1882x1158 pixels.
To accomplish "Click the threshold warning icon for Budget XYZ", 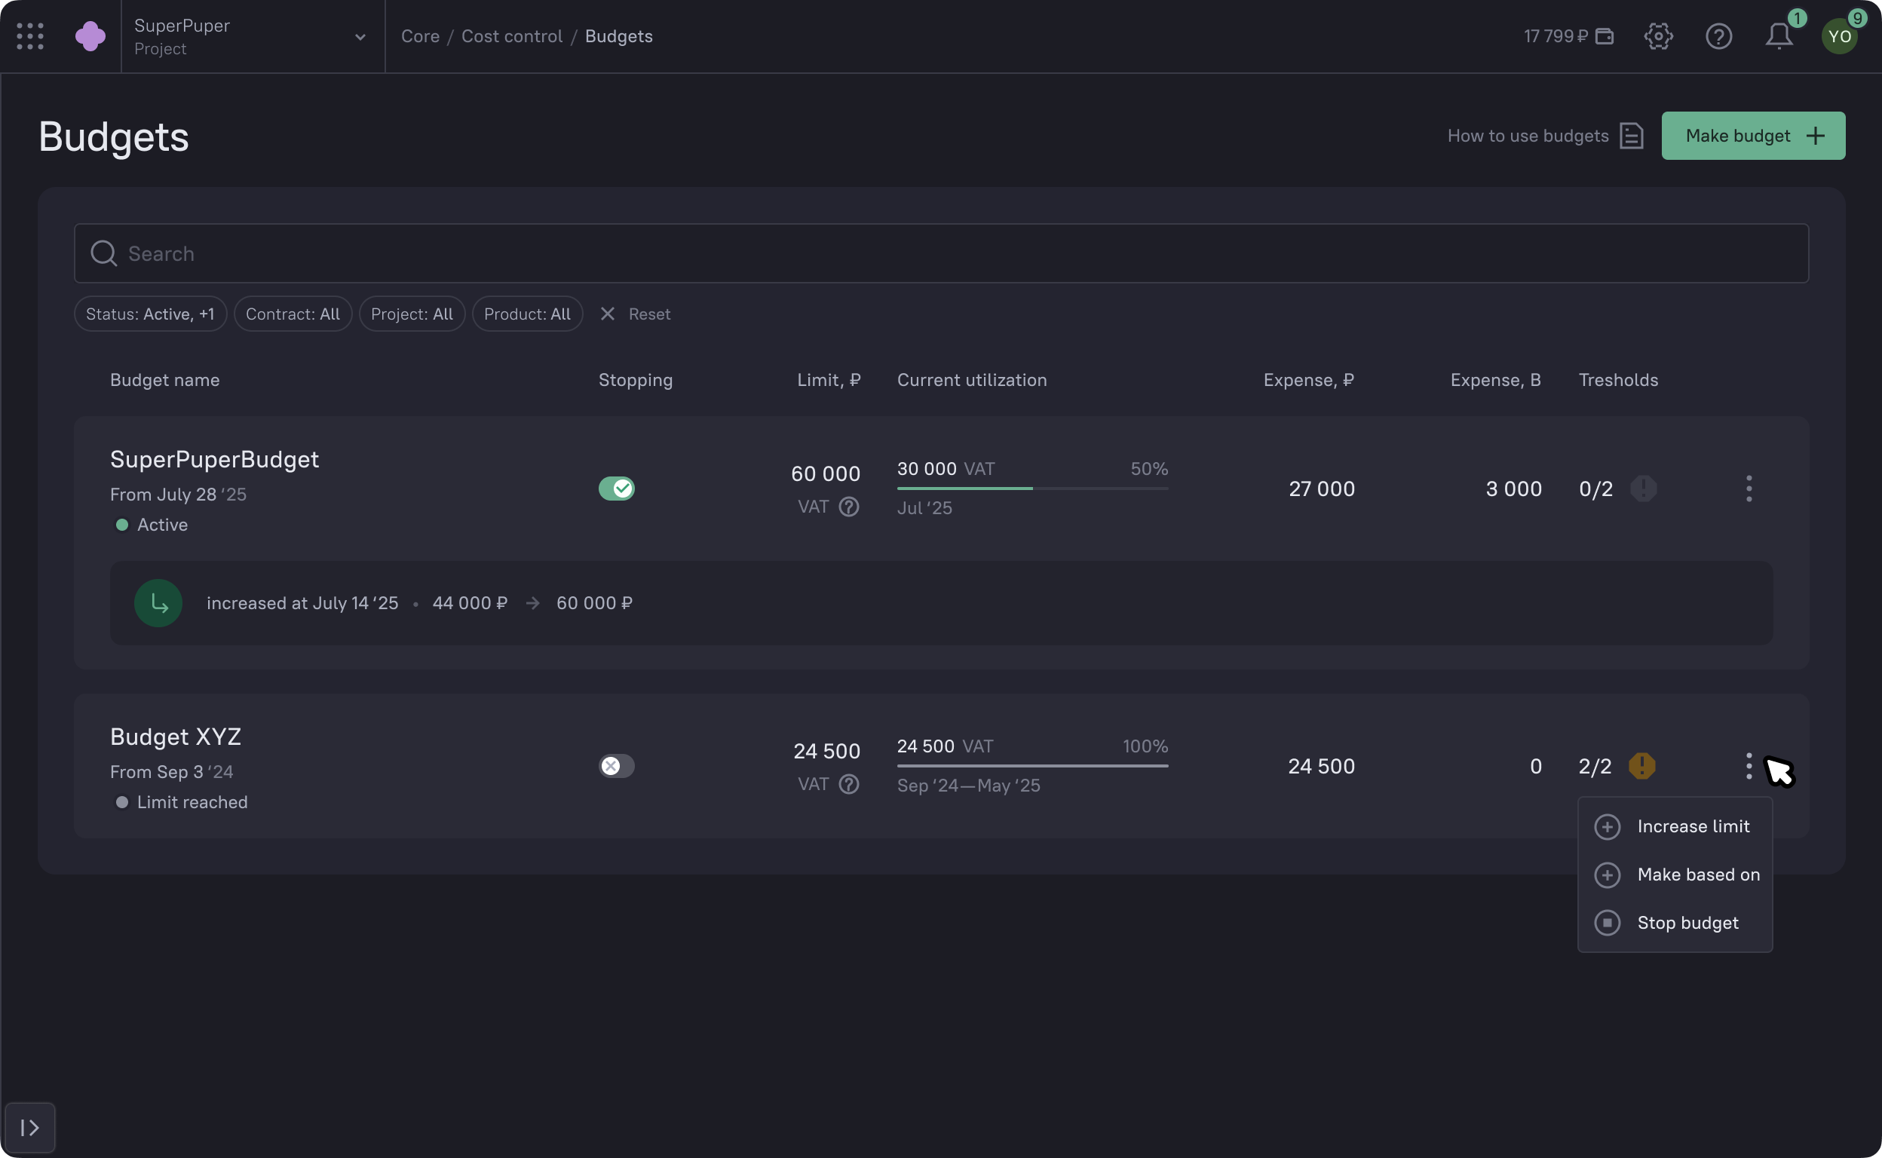I will click(x=1641, y=766).
